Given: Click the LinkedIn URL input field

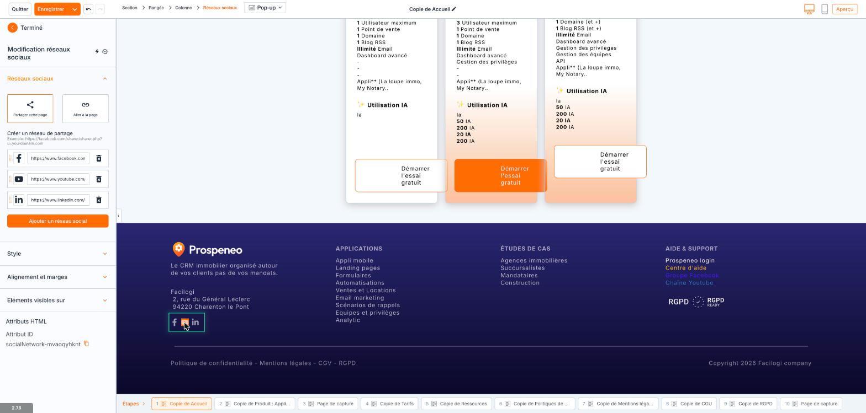Looking at the screenshot, I should pos(58,200).
